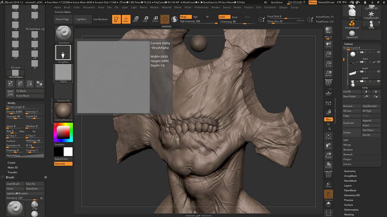The image size is (387, 217).
Task: Click the Draw Size slider
Action: (285, 22)
